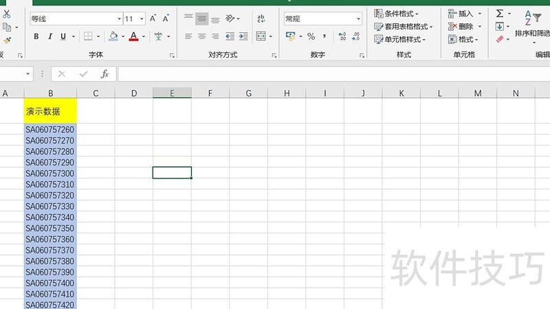This screenshot has height=309, width=550.
Task: Align text right
Action: pyautogui.click(x=215, y=36)
